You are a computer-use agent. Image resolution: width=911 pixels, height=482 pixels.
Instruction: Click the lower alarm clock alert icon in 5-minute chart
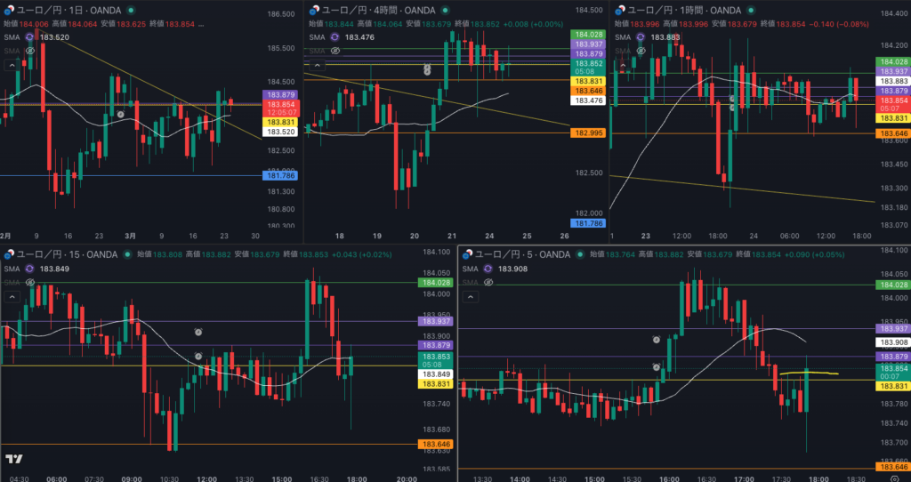[x=657, y=367]
